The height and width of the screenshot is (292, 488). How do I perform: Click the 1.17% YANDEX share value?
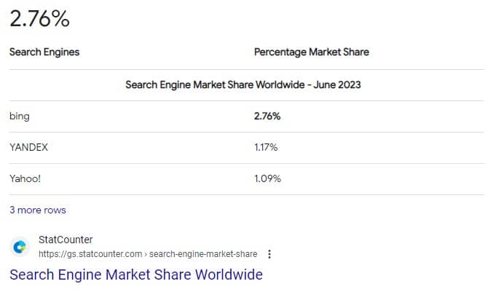[266, 147]
